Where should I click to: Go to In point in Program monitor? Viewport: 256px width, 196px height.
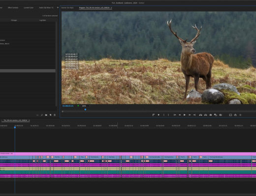[x=175, y=115]
